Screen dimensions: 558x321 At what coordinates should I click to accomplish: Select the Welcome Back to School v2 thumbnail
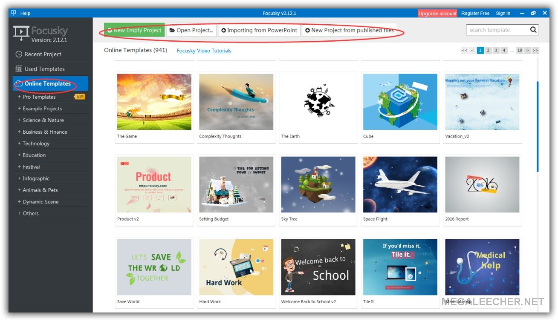point(318,267)
